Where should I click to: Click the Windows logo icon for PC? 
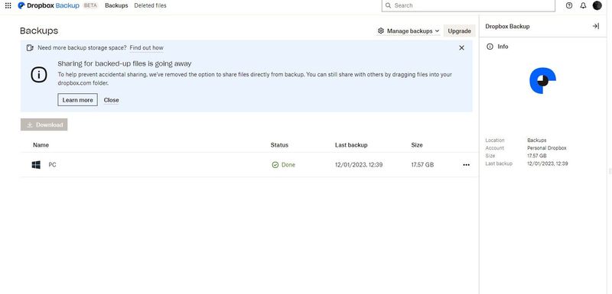click(36, 165)
